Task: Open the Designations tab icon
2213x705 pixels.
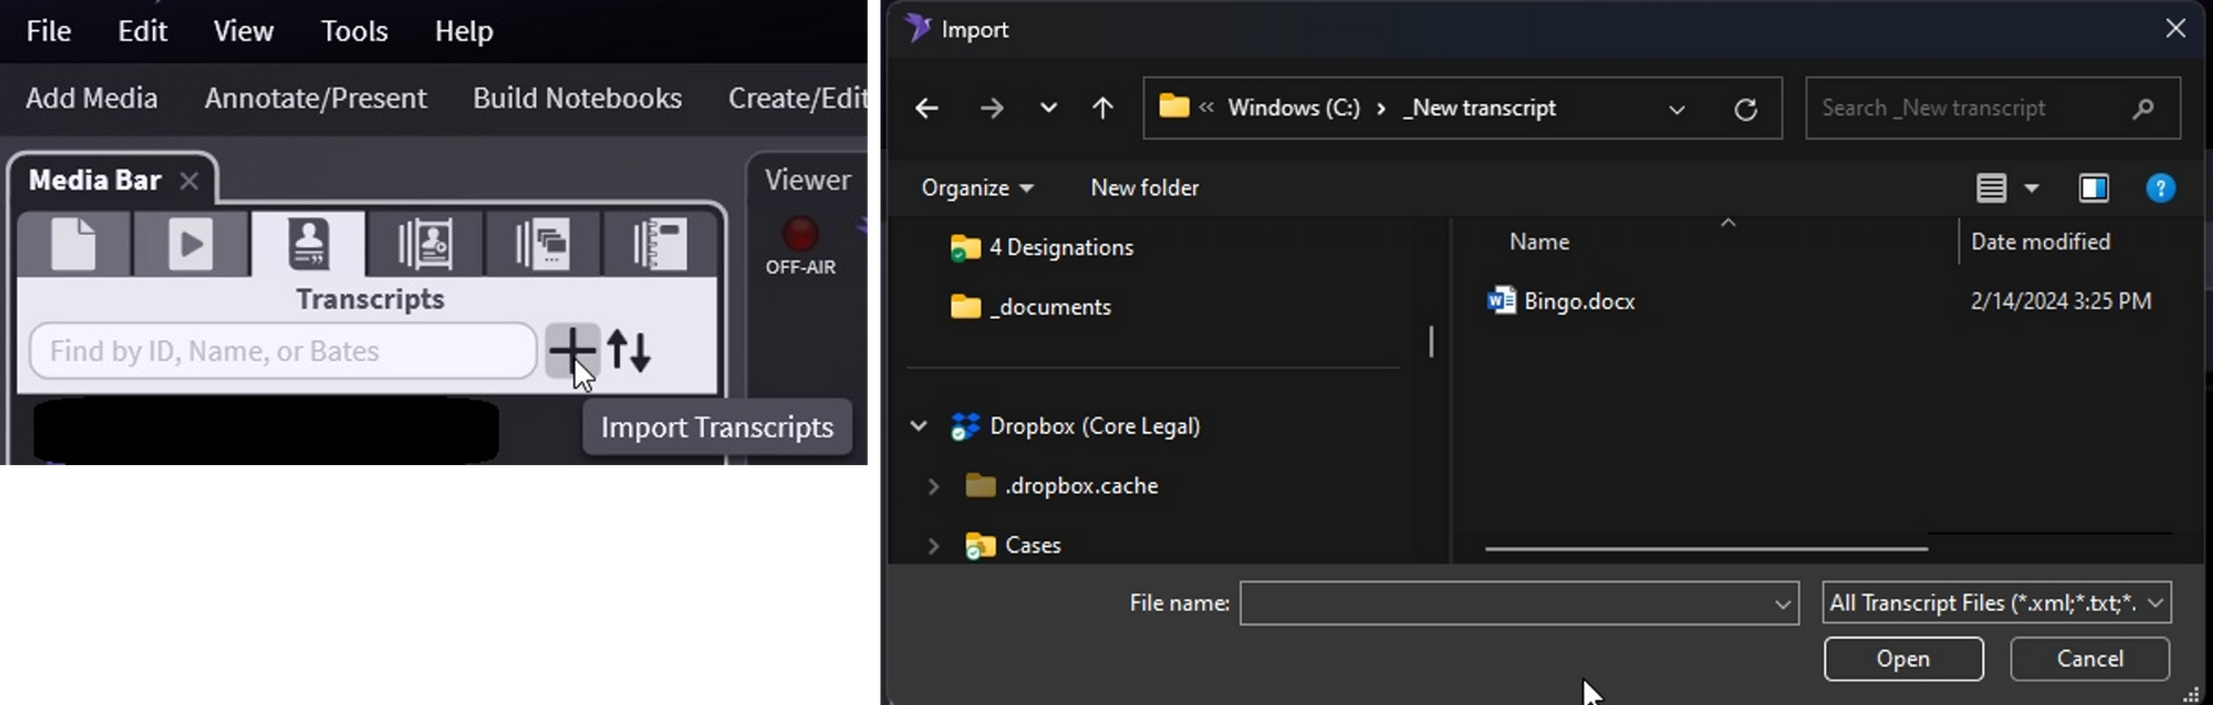Action: 425,244
